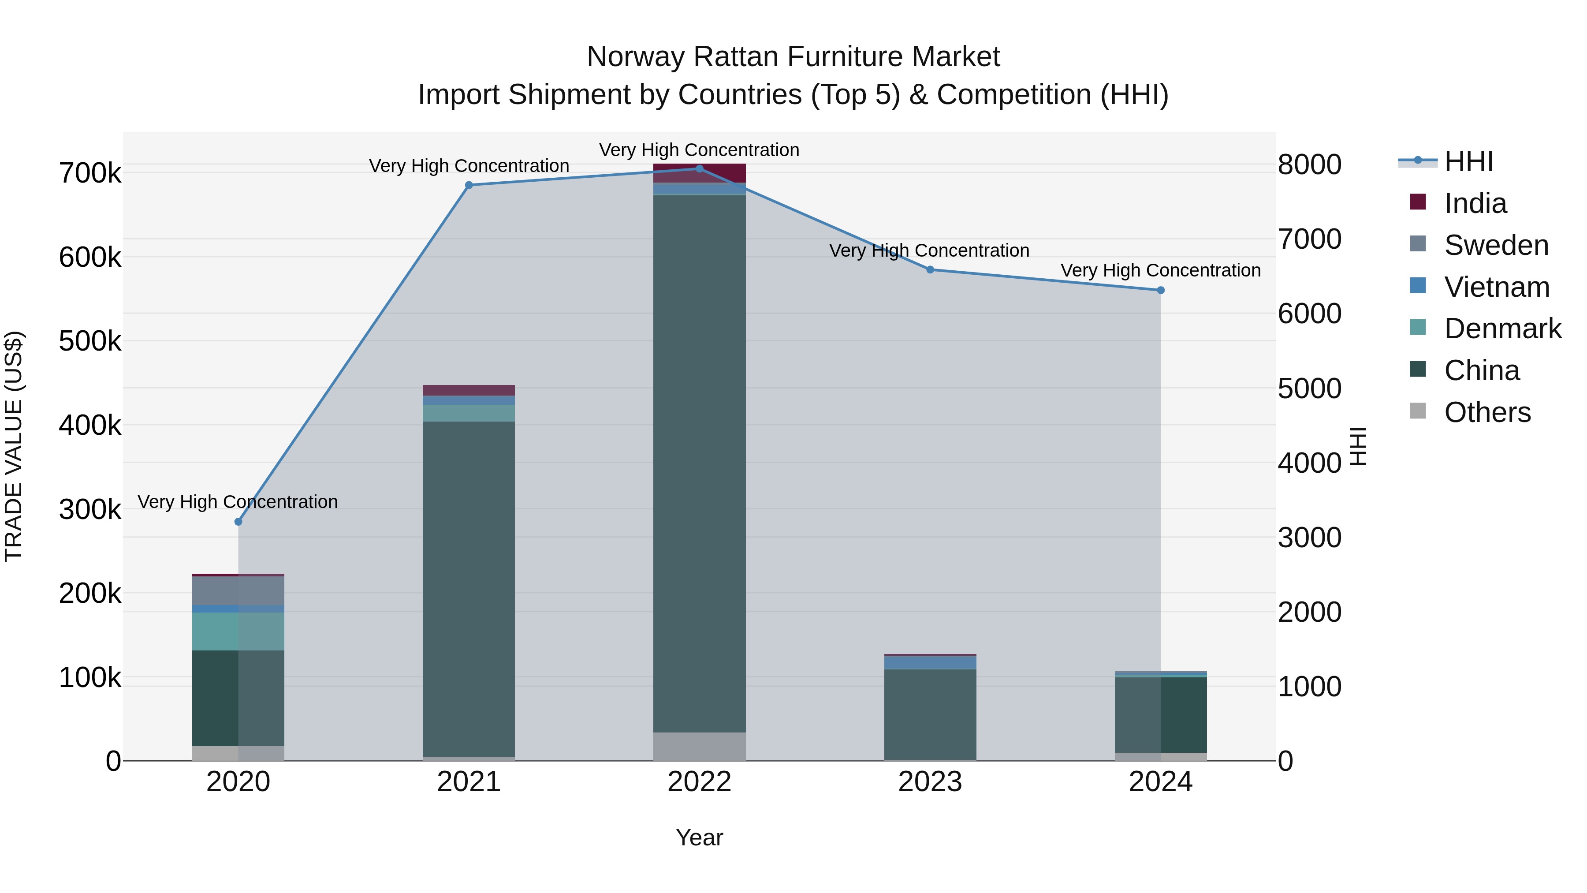Viewport: 1587px width, 893px height.
Task: Click the China segment of 2024 bar
Action: point(1161,715)
